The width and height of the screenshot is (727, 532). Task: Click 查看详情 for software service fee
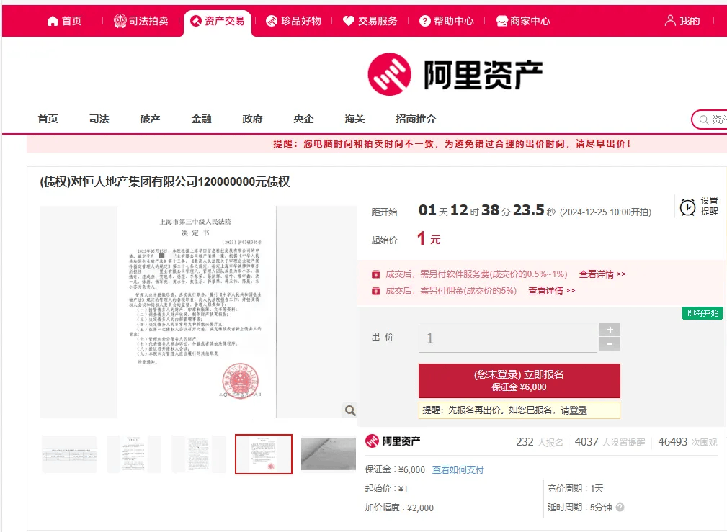(x=602, y=274)
